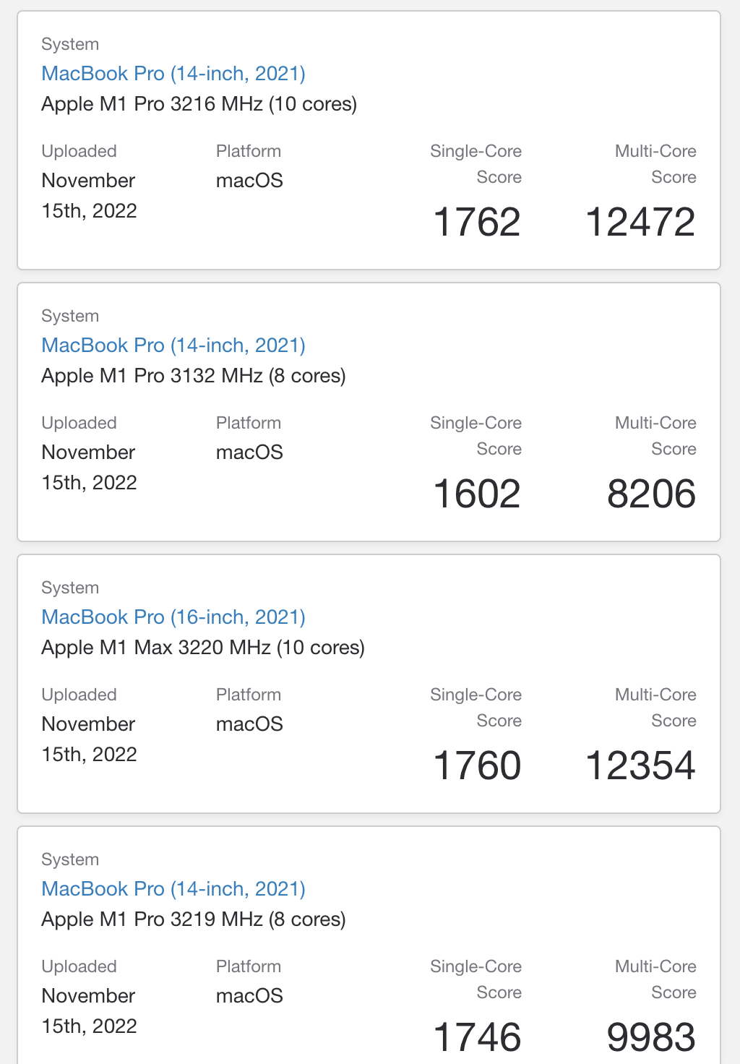Select the Apple M1 Max 3220 MHz text
740x1064 pixels.
202,648
